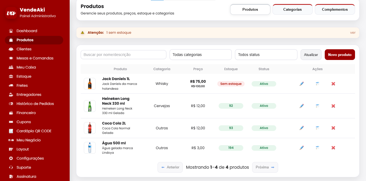This screenshot has width=366, height=181.
Task: Click the VendeAki logo icon
Action: click(11, 13)
